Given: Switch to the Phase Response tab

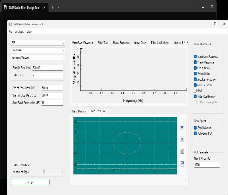Looking at the screenshot, I should point(121,43).
